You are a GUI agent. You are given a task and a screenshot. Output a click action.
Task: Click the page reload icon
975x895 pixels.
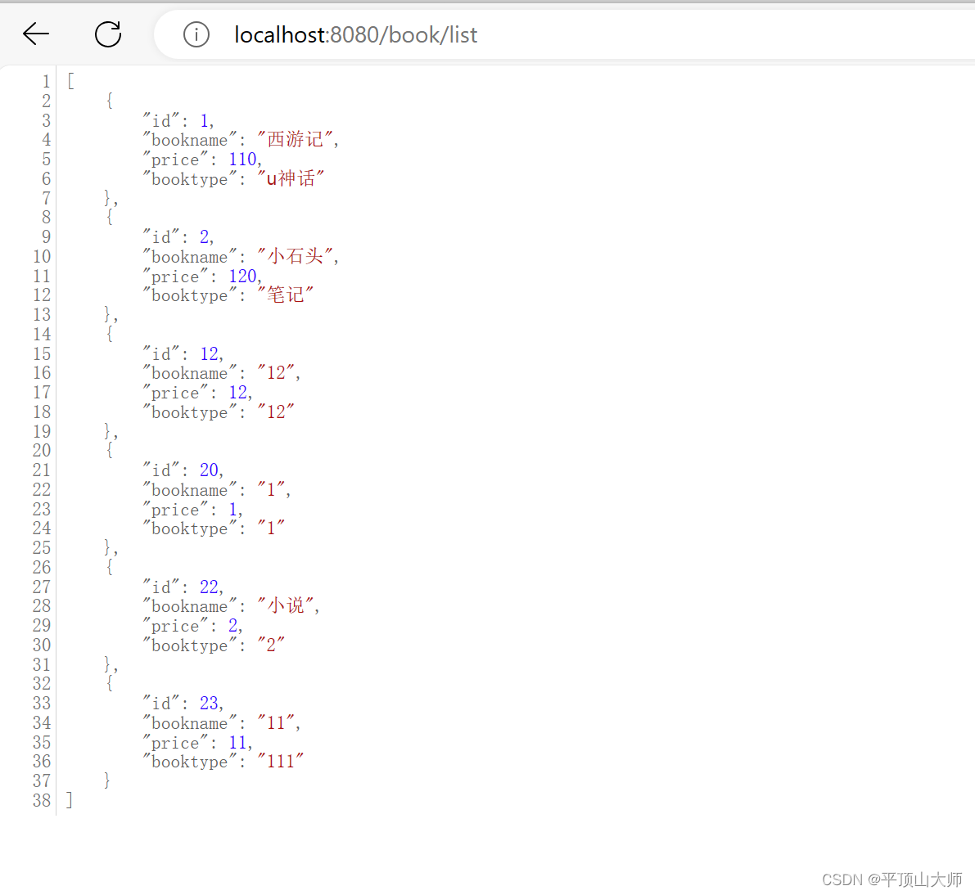pyautogui.click(x=107, y=34)
